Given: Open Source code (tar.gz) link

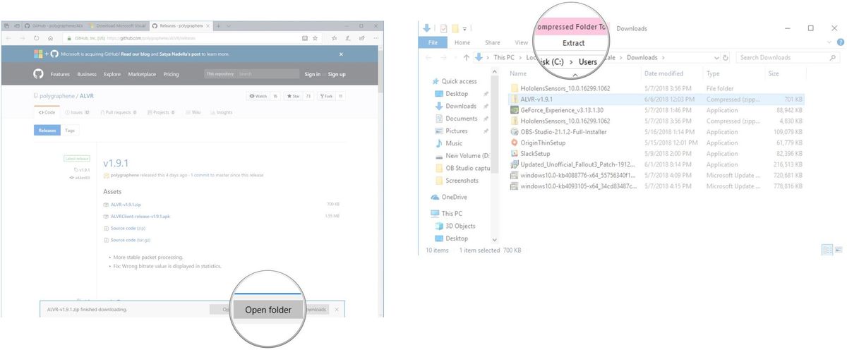Looking at the screenshot, I should [x=130, y=240].
